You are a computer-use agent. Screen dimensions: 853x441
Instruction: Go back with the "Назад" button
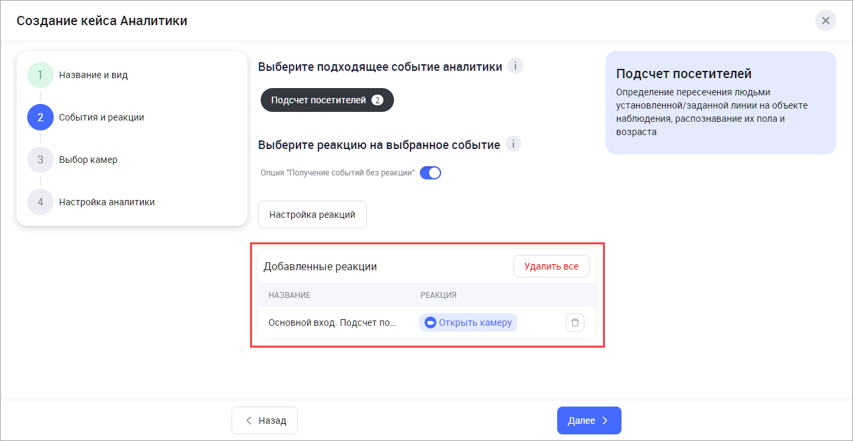(264, 420)
